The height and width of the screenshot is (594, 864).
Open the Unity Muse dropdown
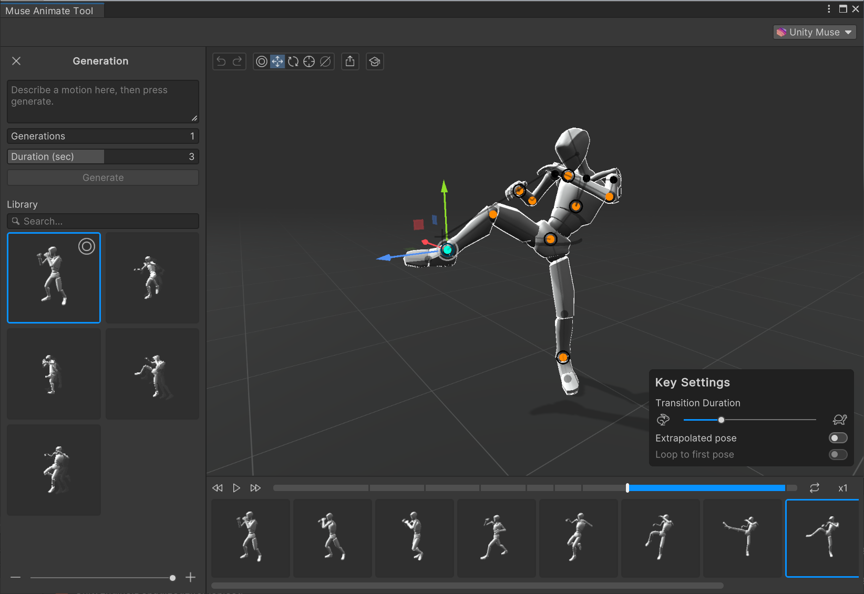(x=814, y=32)
